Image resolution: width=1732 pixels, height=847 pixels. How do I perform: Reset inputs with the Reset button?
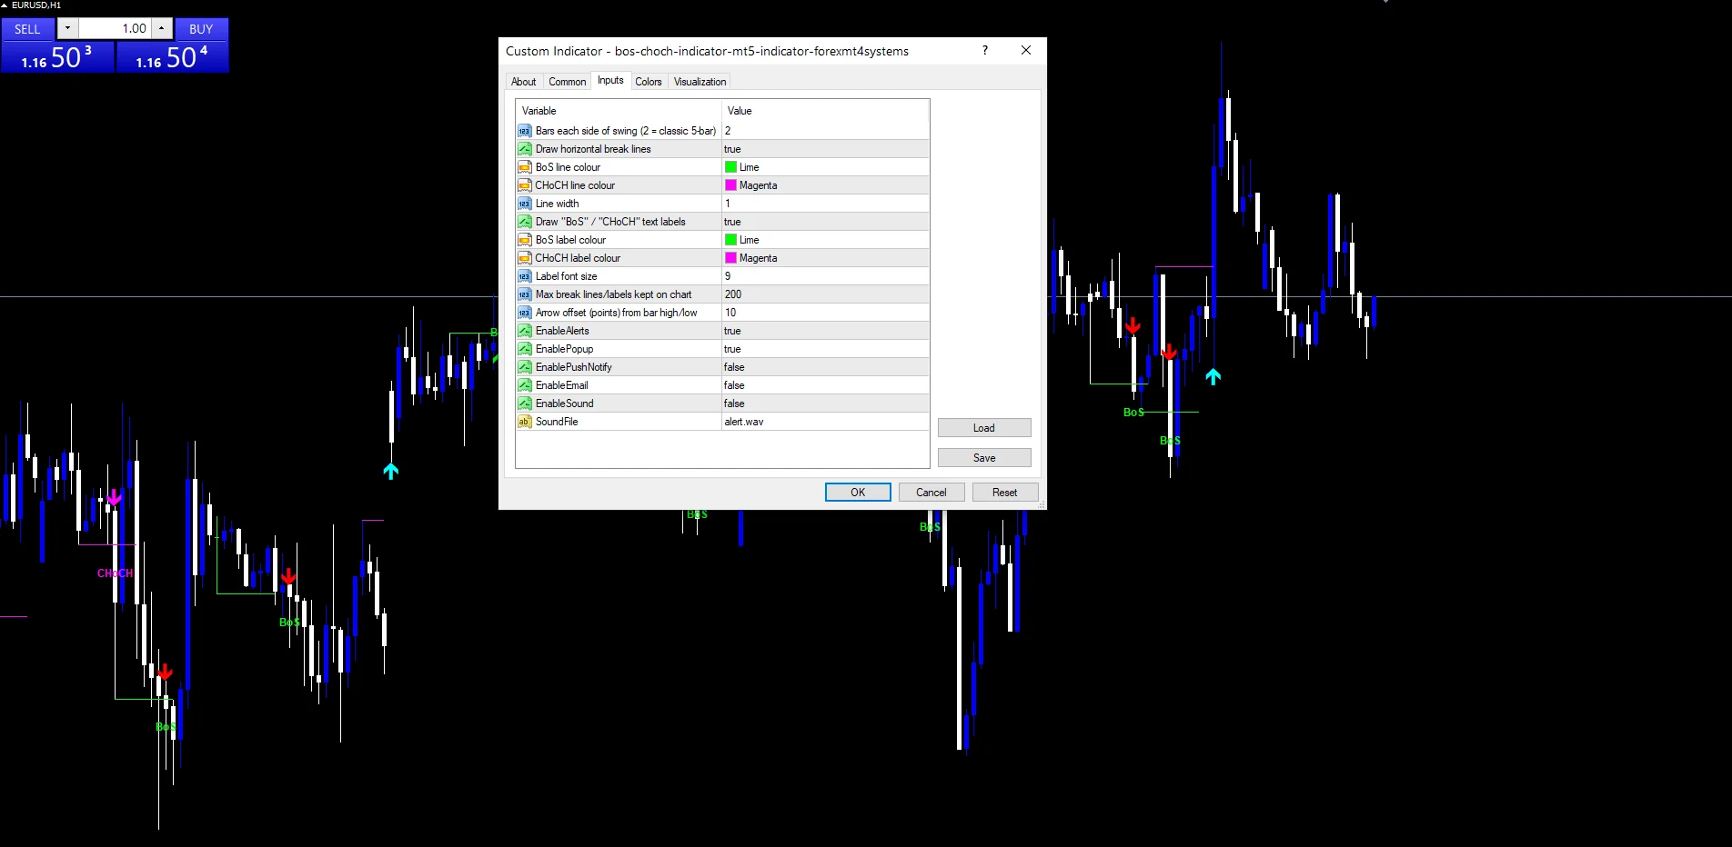coord(1005,493)
